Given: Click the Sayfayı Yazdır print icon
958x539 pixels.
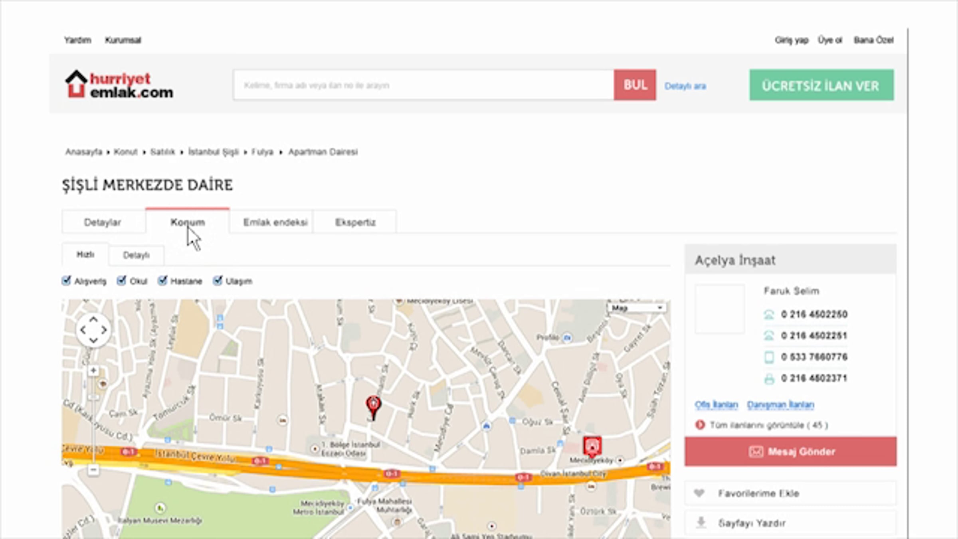Looking at the screenshot, I should [701, 522].
